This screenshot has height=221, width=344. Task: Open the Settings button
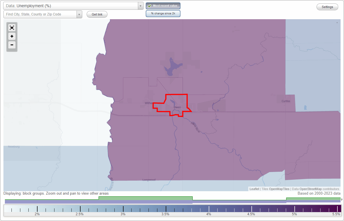click(x=327, y=7)
